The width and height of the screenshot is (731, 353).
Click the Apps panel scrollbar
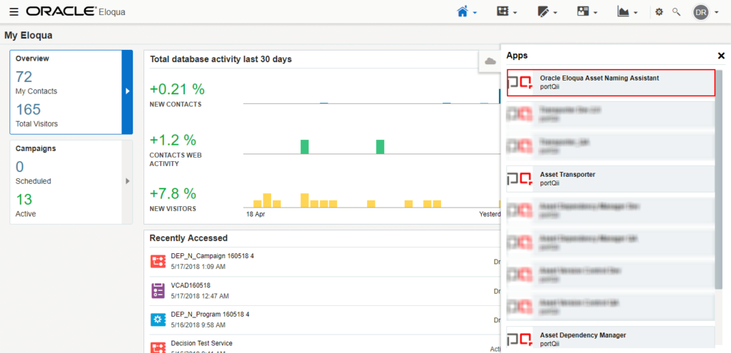pyautogui.click(x=719, y=179)
